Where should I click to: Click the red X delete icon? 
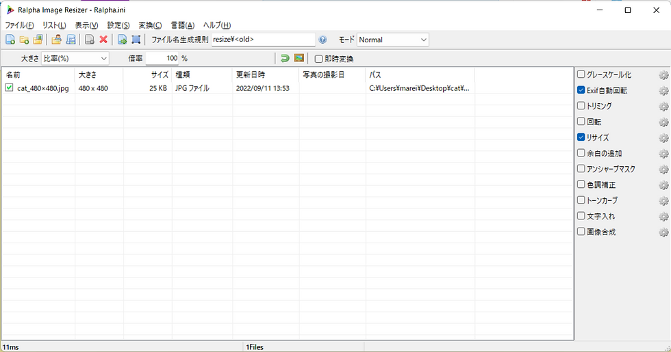coord(103,40)
